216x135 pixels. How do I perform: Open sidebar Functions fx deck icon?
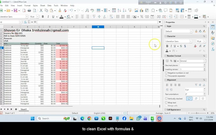pos(213,49)
